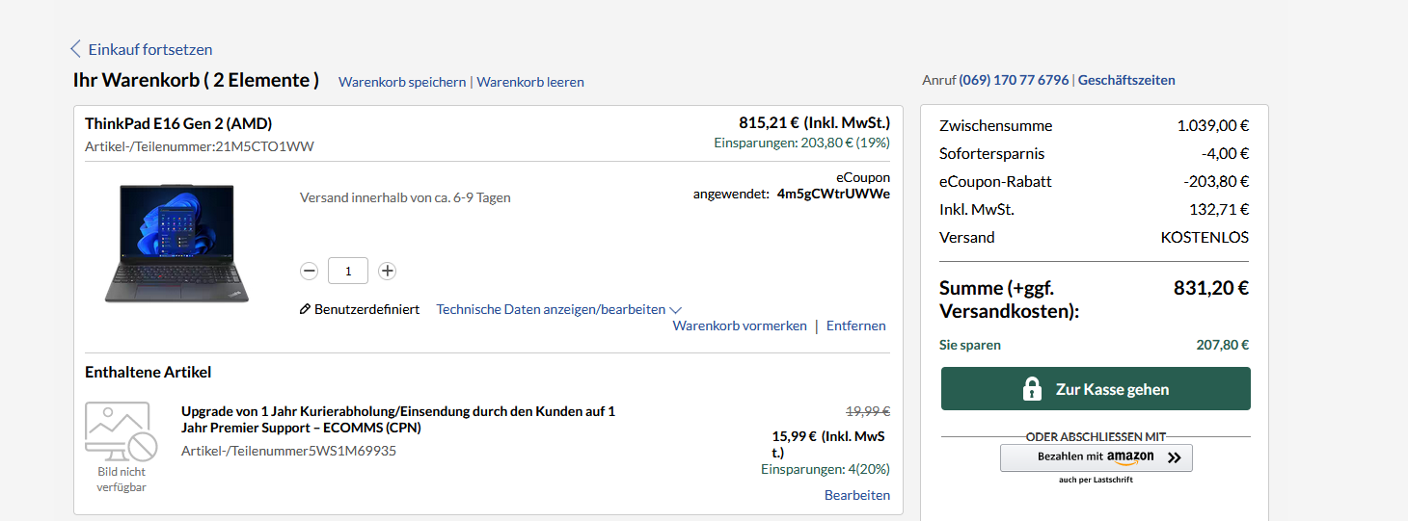Expand Technische Daten anzeigen/bearbeiten
Viewport: 1408px width, 521px height.
551,309
